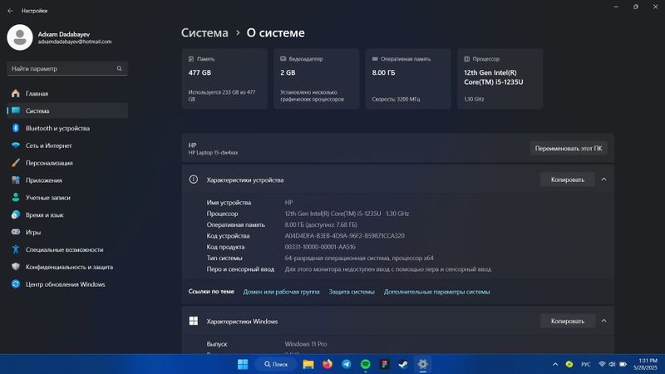This screenshot has width=665, height=374.
Task: Go back using the arrow in Settings
Action: 10,11
